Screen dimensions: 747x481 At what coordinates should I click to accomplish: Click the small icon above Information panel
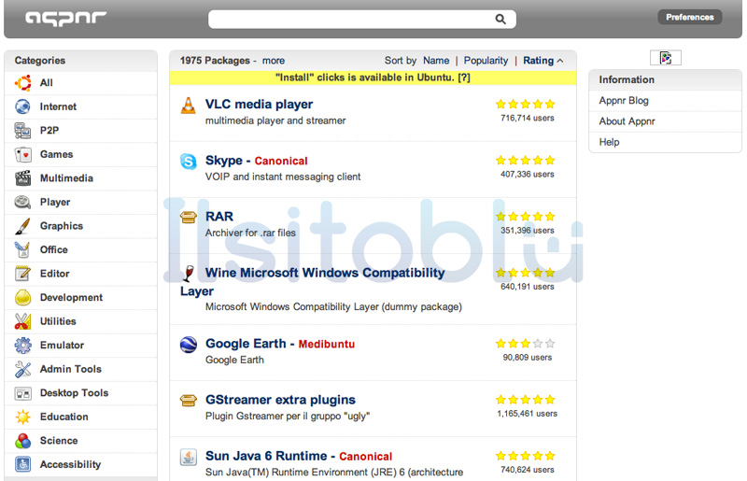(665, 58)
